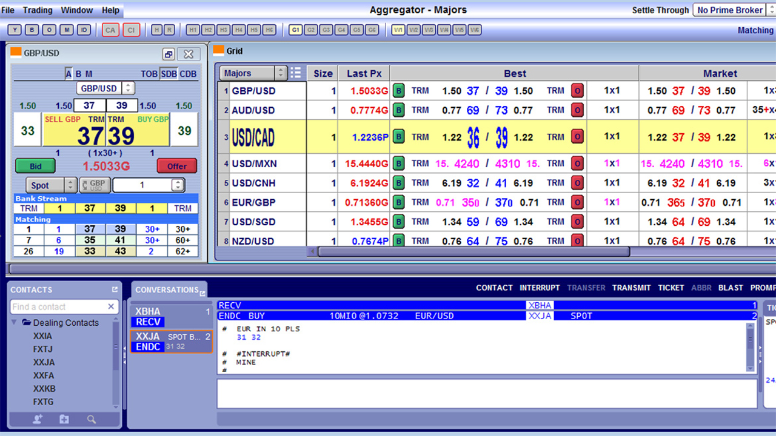Open the Trading menu
Viewport: 776px width, 436px height.
38,10
